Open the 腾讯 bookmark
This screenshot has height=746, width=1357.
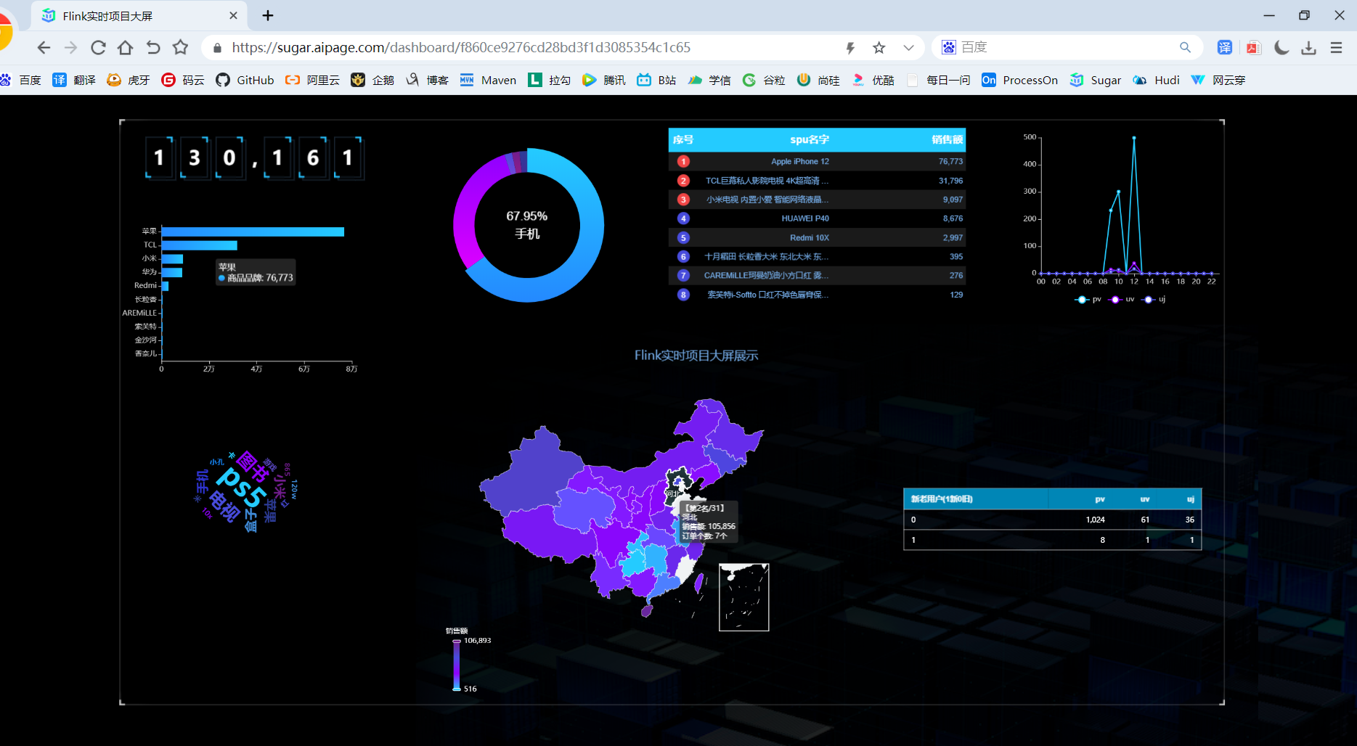[x=603, y=80]
